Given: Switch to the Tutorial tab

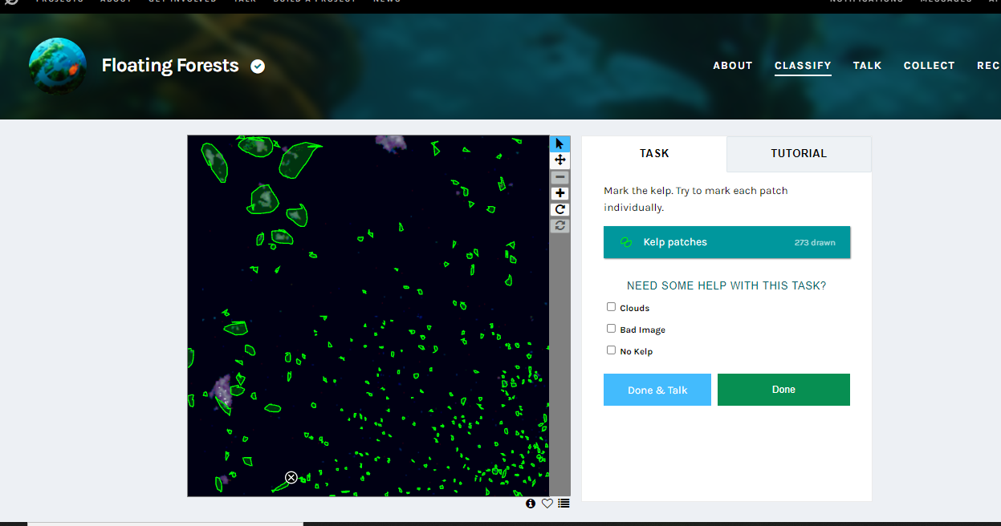Looking at the screenshot, I should pyautogui.click(x=799, y=153).
